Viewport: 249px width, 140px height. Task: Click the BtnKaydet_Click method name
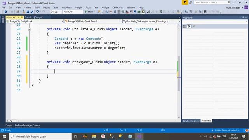click(87, 62)
